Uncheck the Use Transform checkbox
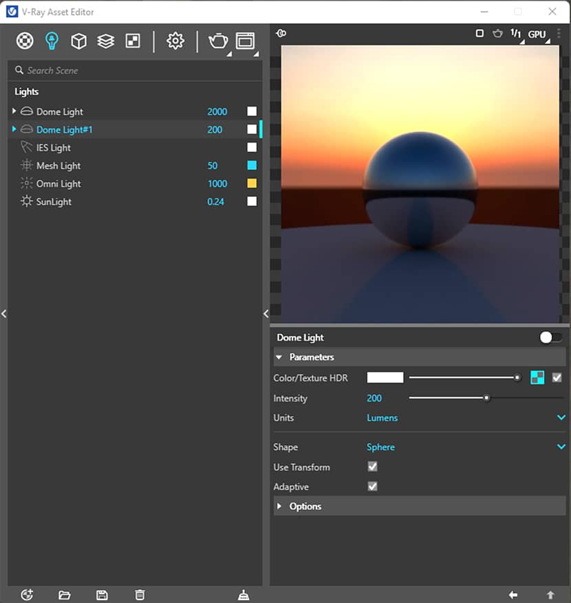Image resolution: width=571 pixels, height=603 pixels. pos(372,467)
